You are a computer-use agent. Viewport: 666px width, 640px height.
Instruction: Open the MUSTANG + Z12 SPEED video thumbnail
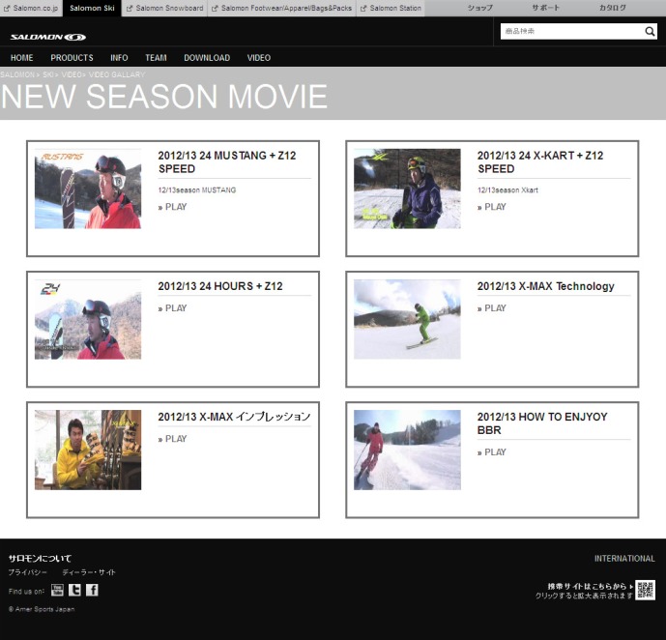tap(88, 189)
